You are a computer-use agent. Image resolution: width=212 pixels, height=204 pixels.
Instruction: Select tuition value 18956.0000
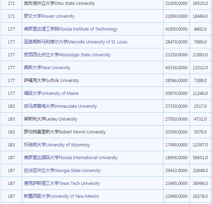176,158
